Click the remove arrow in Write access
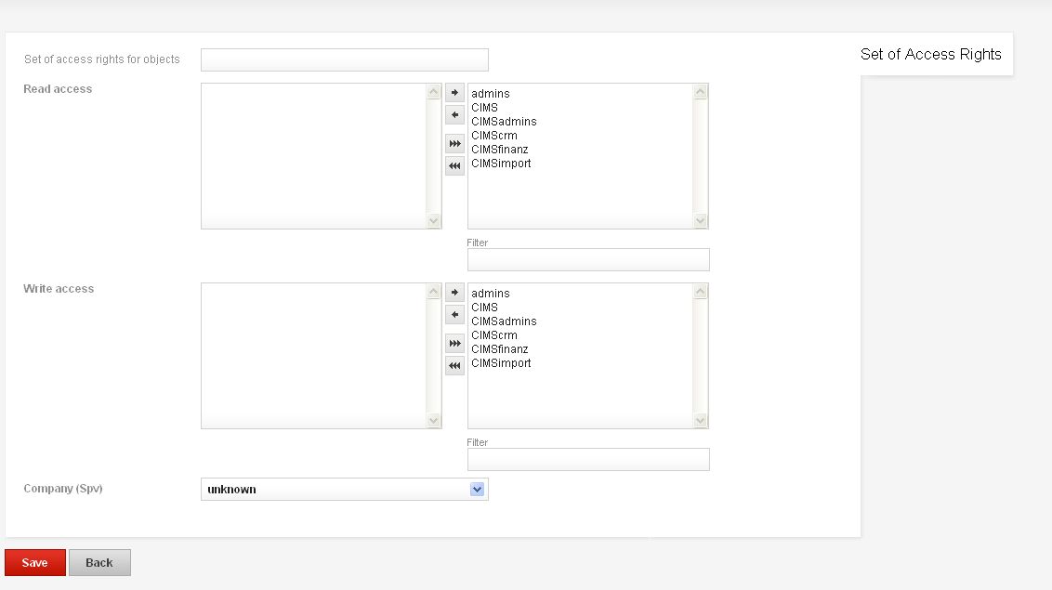 point(454,314)
